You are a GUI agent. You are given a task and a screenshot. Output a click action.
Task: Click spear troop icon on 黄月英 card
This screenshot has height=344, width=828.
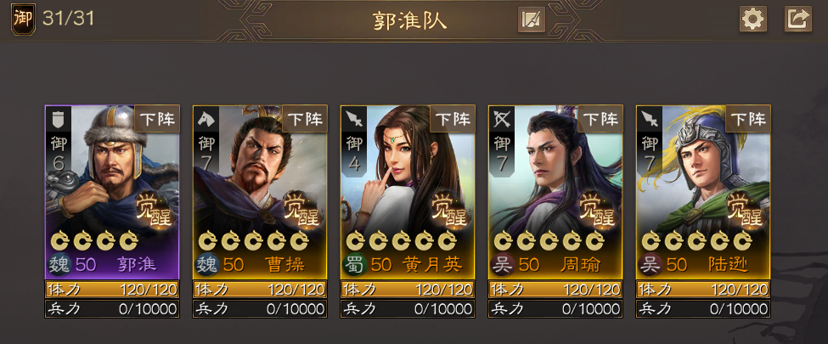click(x=353, y=120)
